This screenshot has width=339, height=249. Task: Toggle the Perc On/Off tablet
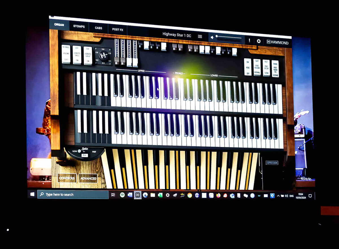tap(248, 67)
